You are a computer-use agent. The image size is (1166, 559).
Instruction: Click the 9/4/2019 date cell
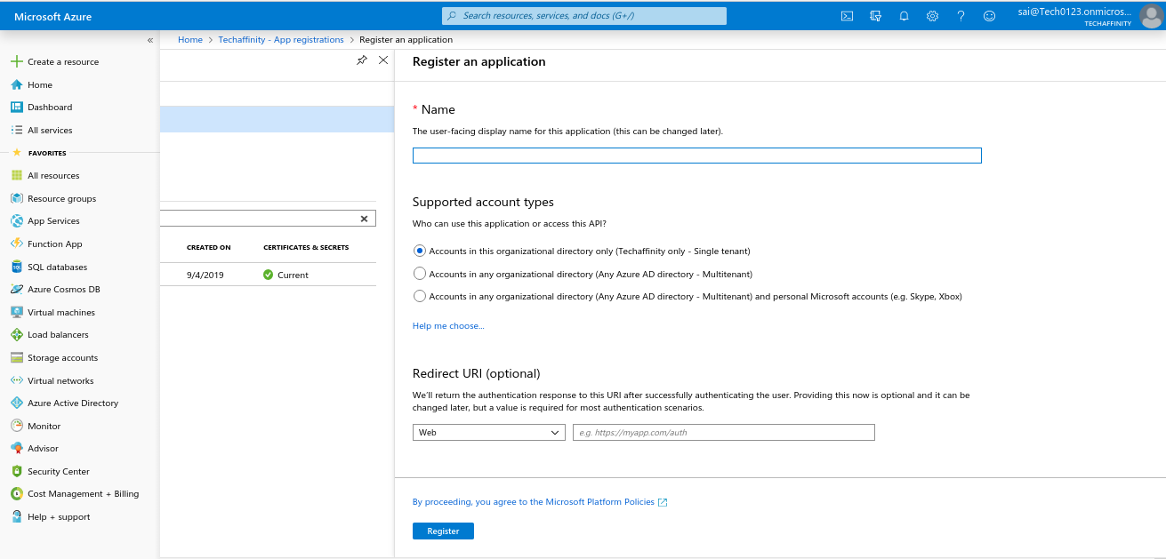click(205, 275)
